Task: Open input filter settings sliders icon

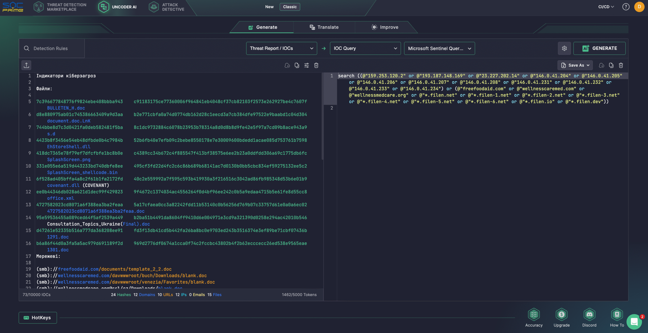Action: (x=307, y=66)
